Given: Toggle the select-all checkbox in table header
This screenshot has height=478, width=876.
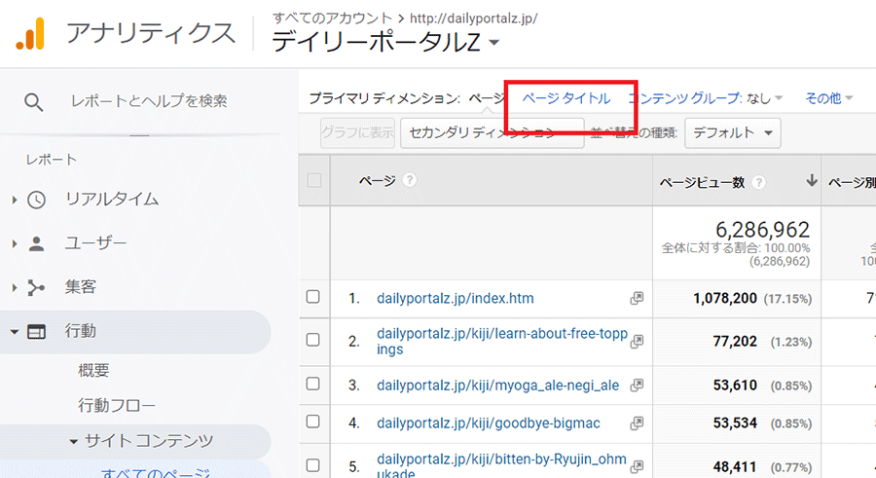Looking at the screenshot, I should [314, 180].
